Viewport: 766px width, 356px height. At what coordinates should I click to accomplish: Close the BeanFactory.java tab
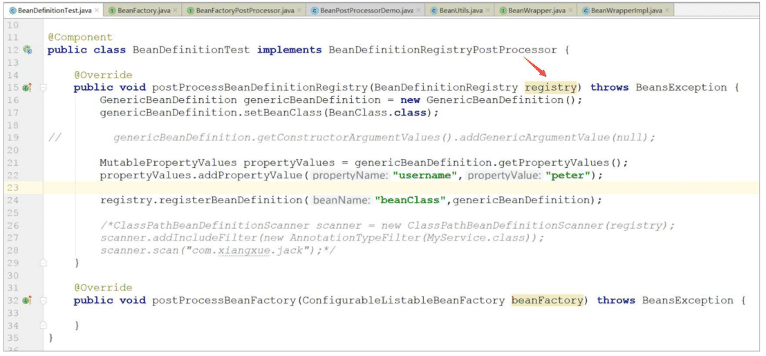click(x=176, y=10)
